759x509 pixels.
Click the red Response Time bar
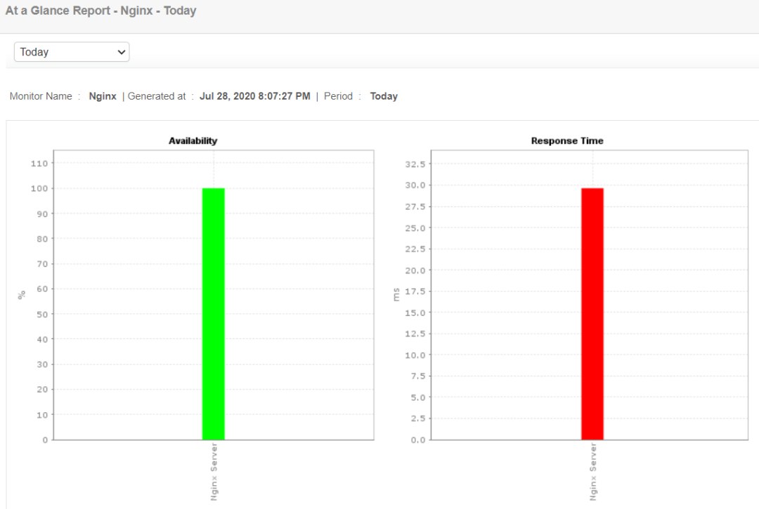(592, 314)
